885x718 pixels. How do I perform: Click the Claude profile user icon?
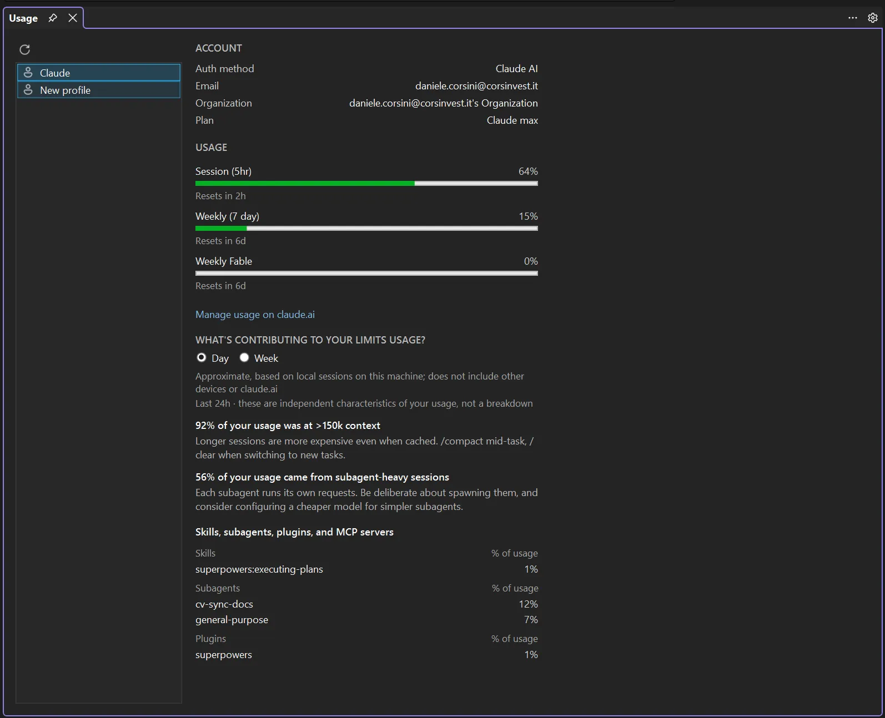pyautogui.click(x=28, y=73)
